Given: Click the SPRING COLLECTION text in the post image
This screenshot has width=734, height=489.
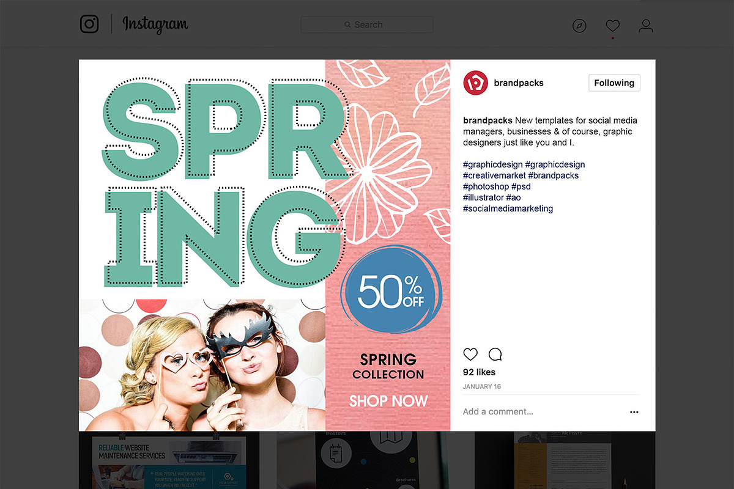Looking at the screenshot, I should tap(388, 367).
